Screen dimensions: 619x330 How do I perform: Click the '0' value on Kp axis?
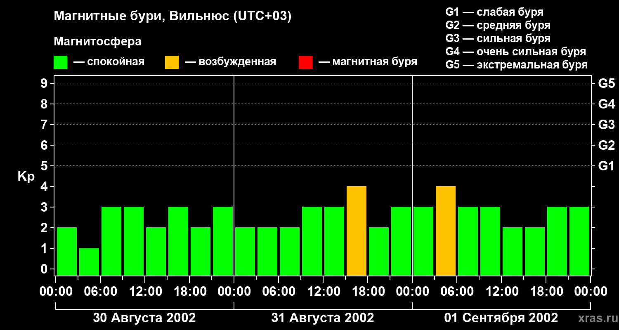click(45, 269)
